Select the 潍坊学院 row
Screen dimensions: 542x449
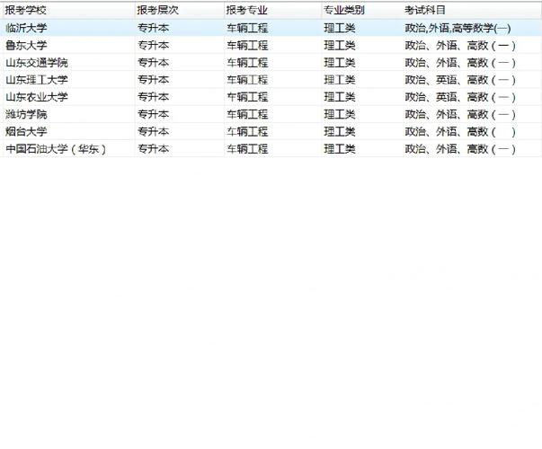coord(271,114)
